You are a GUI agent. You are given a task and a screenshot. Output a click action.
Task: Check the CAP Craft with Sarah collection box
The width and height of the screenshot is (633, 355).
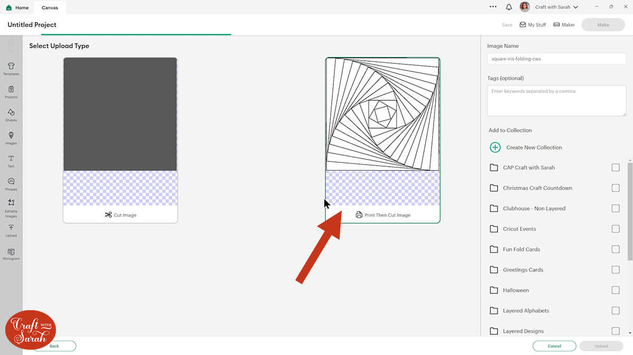click(x=616, y=168)
